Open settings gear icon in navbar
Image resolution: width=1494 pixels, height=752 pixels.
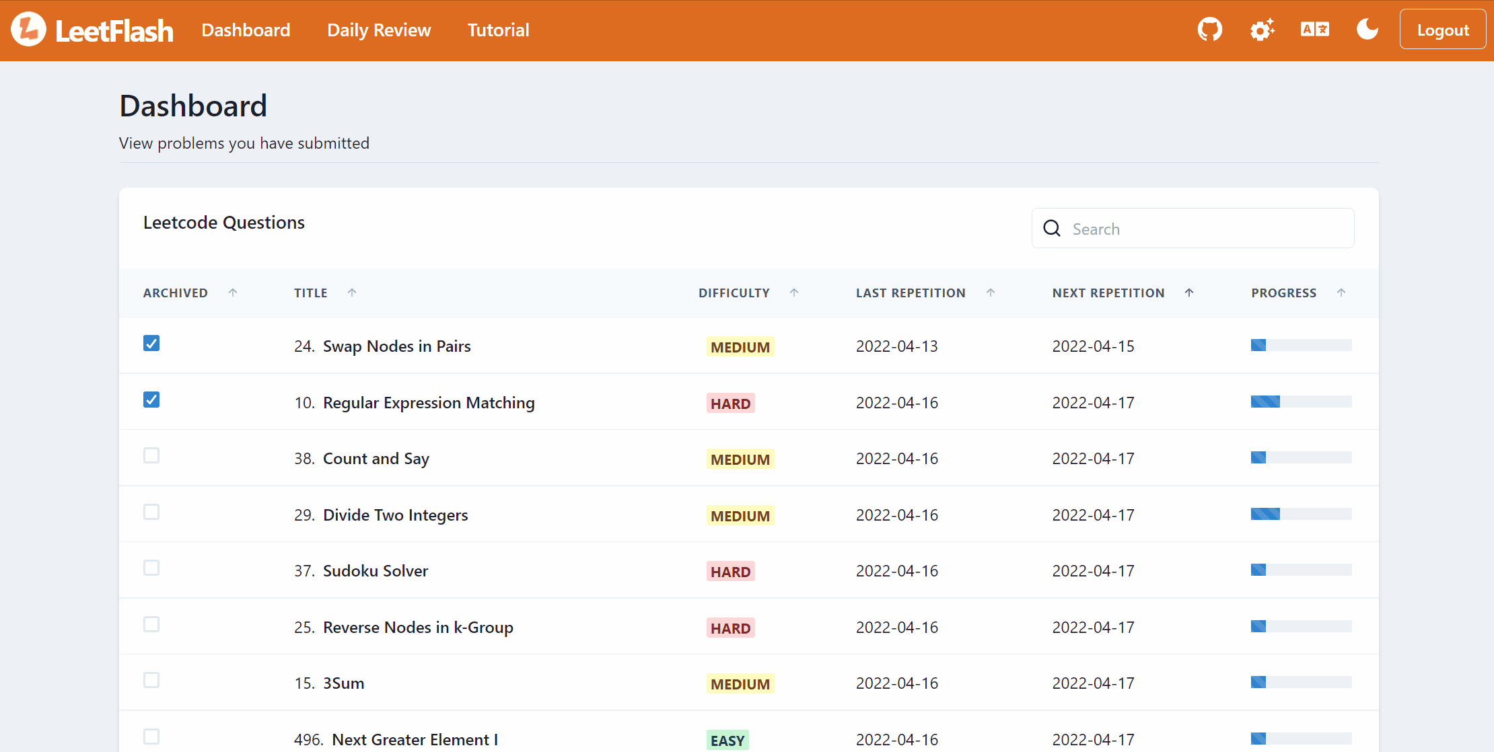click(x=1262, y=30)
